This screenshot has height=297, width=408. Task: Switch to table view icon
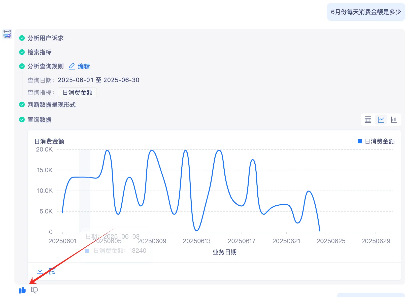[368, 120]
